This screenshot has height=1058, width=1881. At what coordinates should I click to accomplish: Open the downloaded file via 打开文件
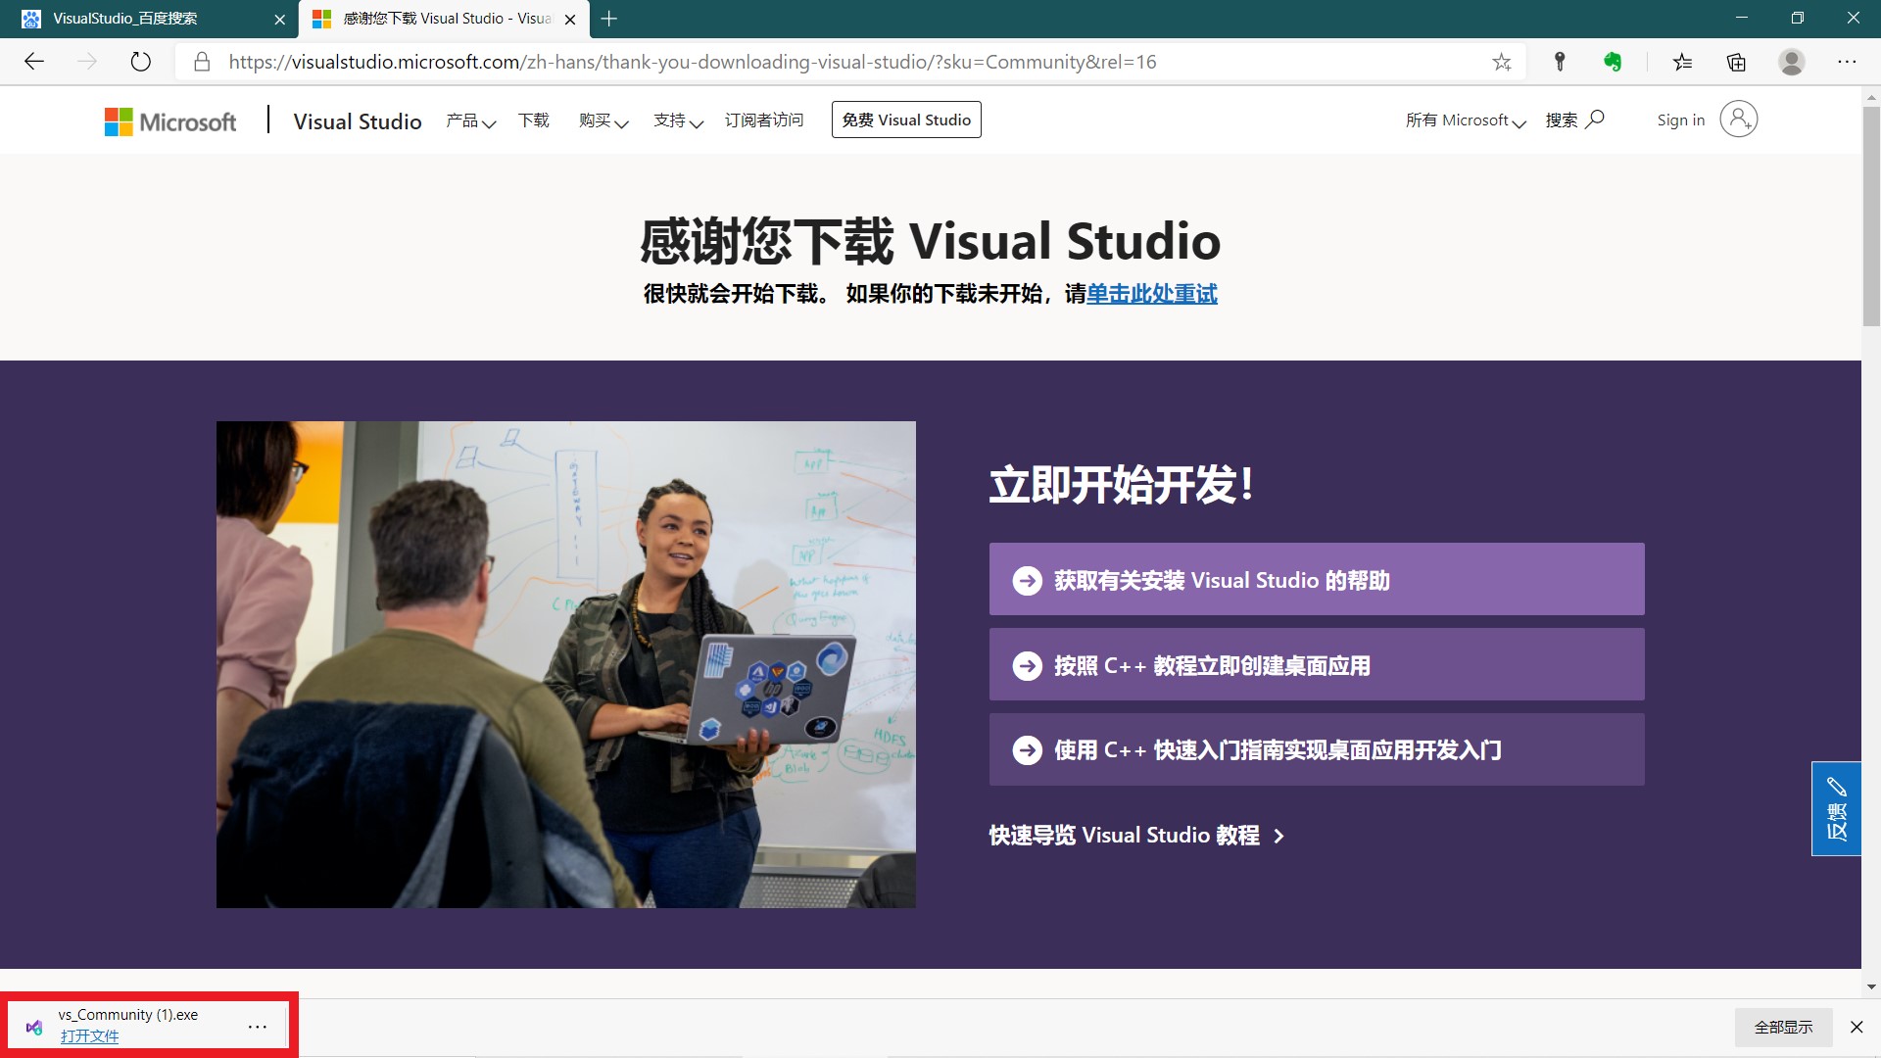89,1036
